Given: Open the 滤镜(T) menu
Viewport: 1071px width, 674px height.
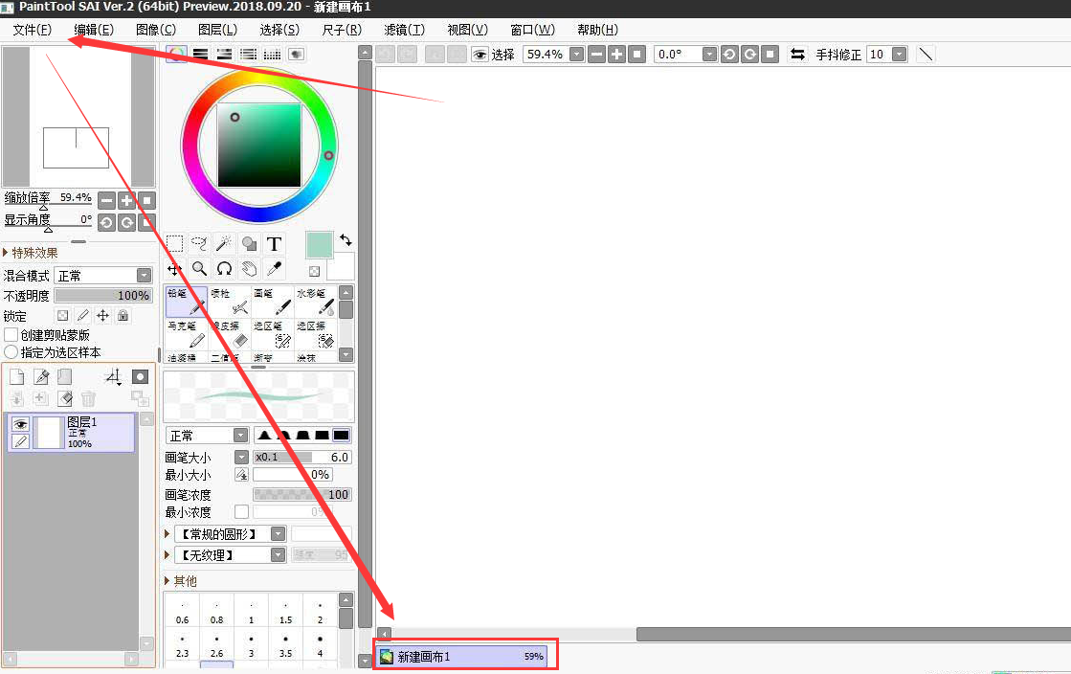Looking at the screenshot, I should click(x=404, y=30).
